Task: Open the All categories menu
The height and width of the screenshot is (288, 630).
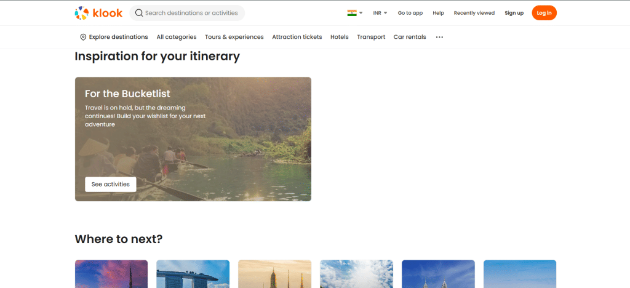Action: pos(177,37)
